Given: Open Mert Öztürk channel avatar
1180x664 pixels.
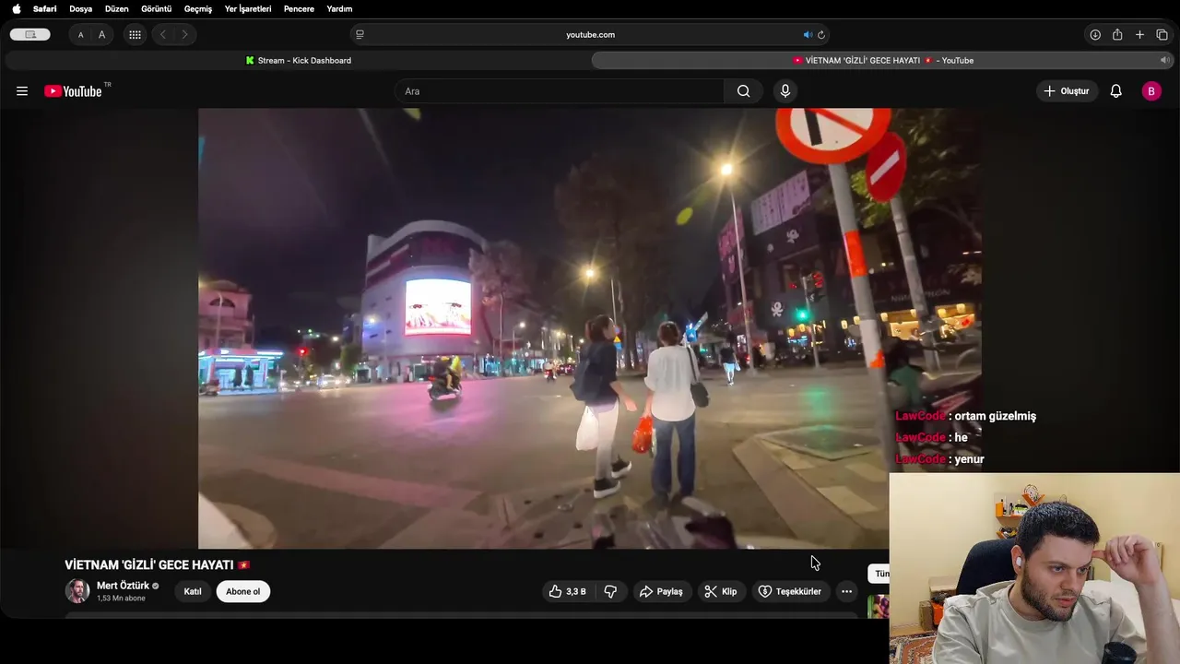Looking at the screenshot, I should coord(77,591).
